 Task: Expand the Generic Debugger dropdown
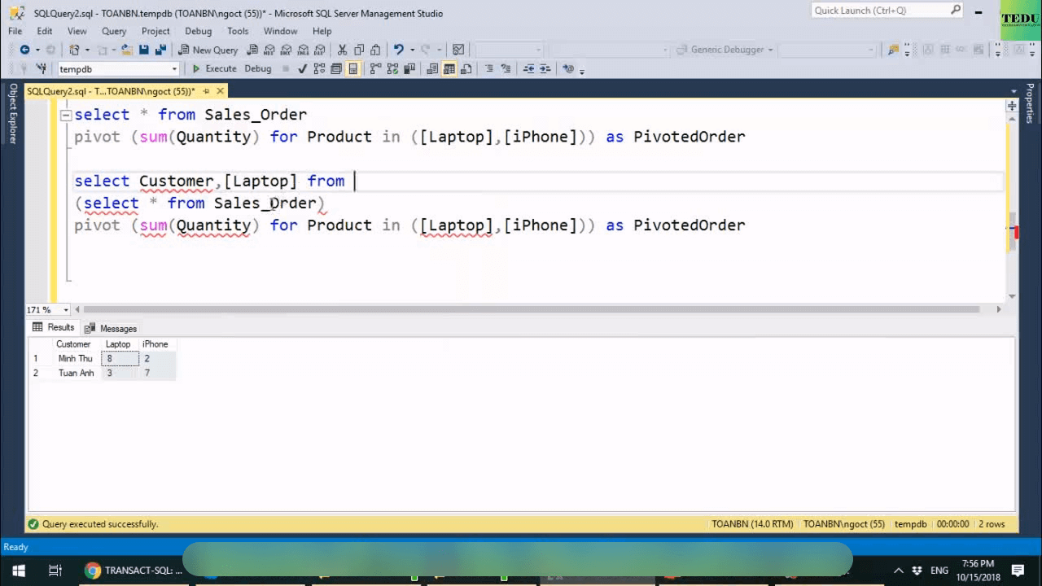pos(768,50)
